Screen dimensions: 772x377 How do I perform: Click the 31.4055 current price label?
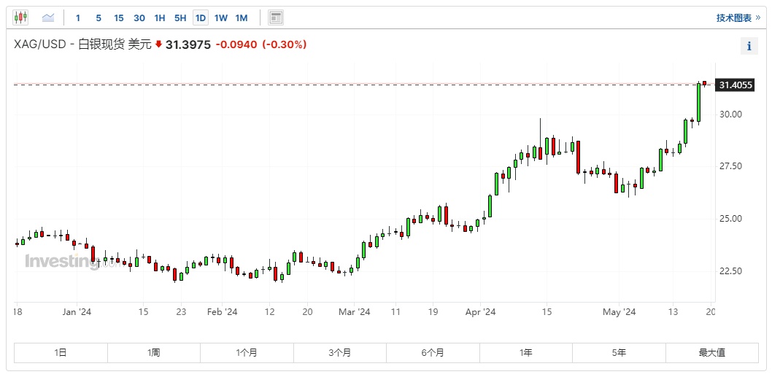coord(736,85)
